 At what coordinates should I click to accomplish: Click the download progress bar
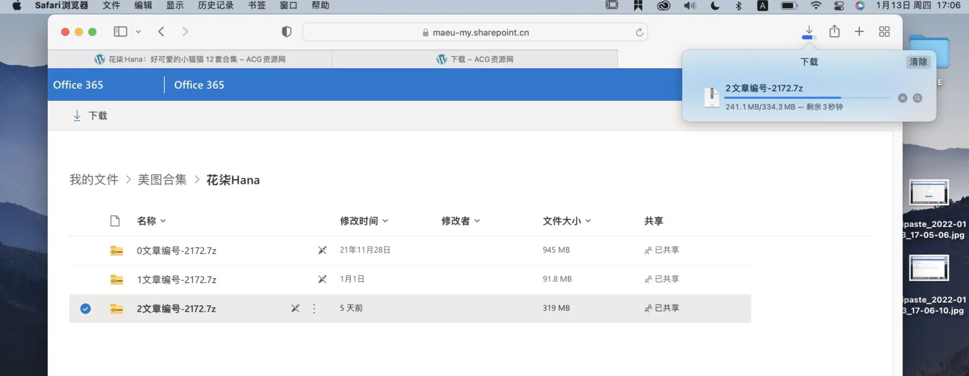point(808,98)
